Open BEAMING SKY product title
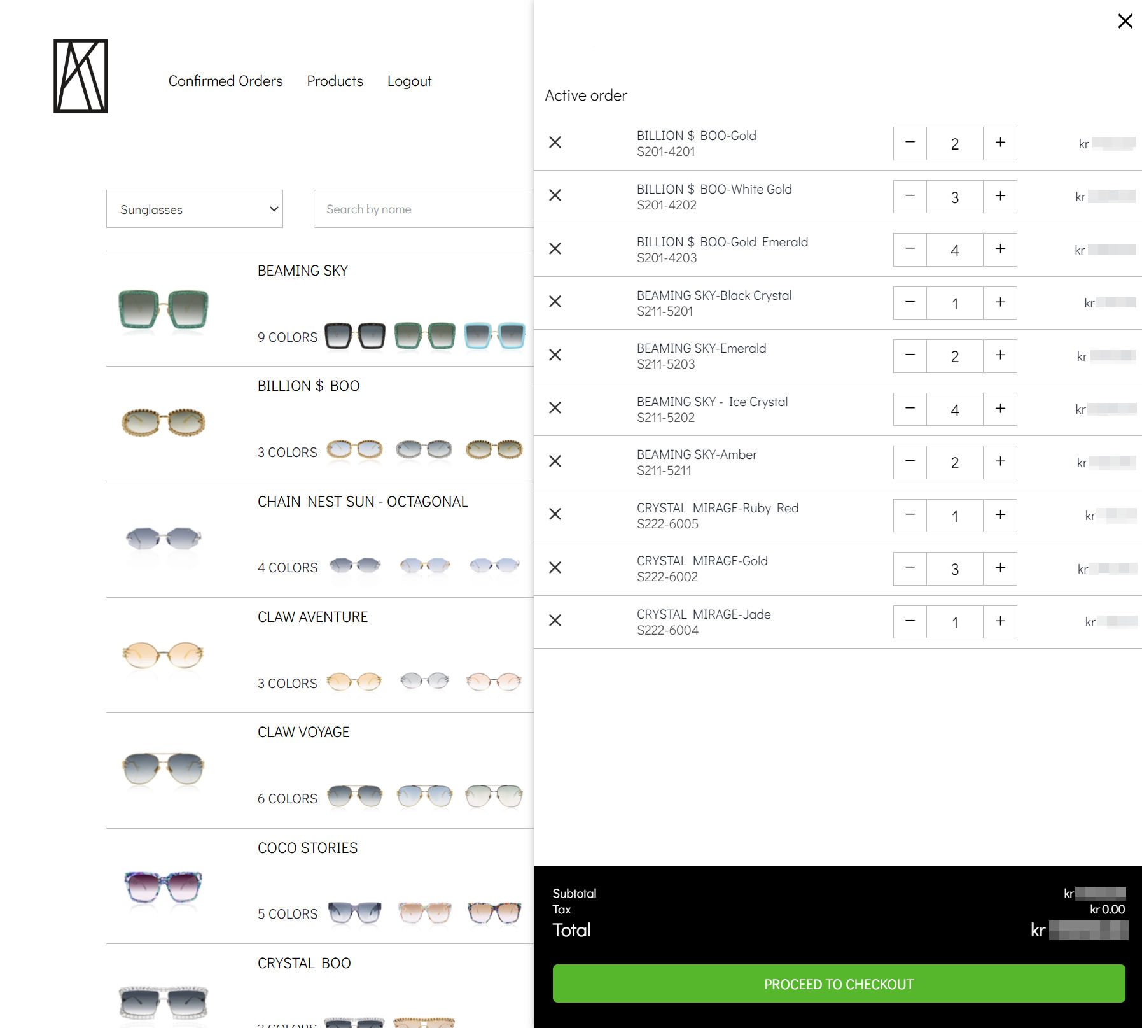Screen dimensions: 1142x1028 point(303,271)
